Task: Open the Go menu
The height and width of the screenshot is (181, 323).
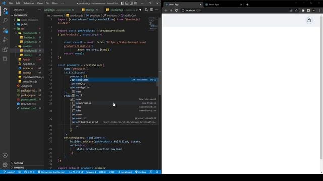Action: 47,3
